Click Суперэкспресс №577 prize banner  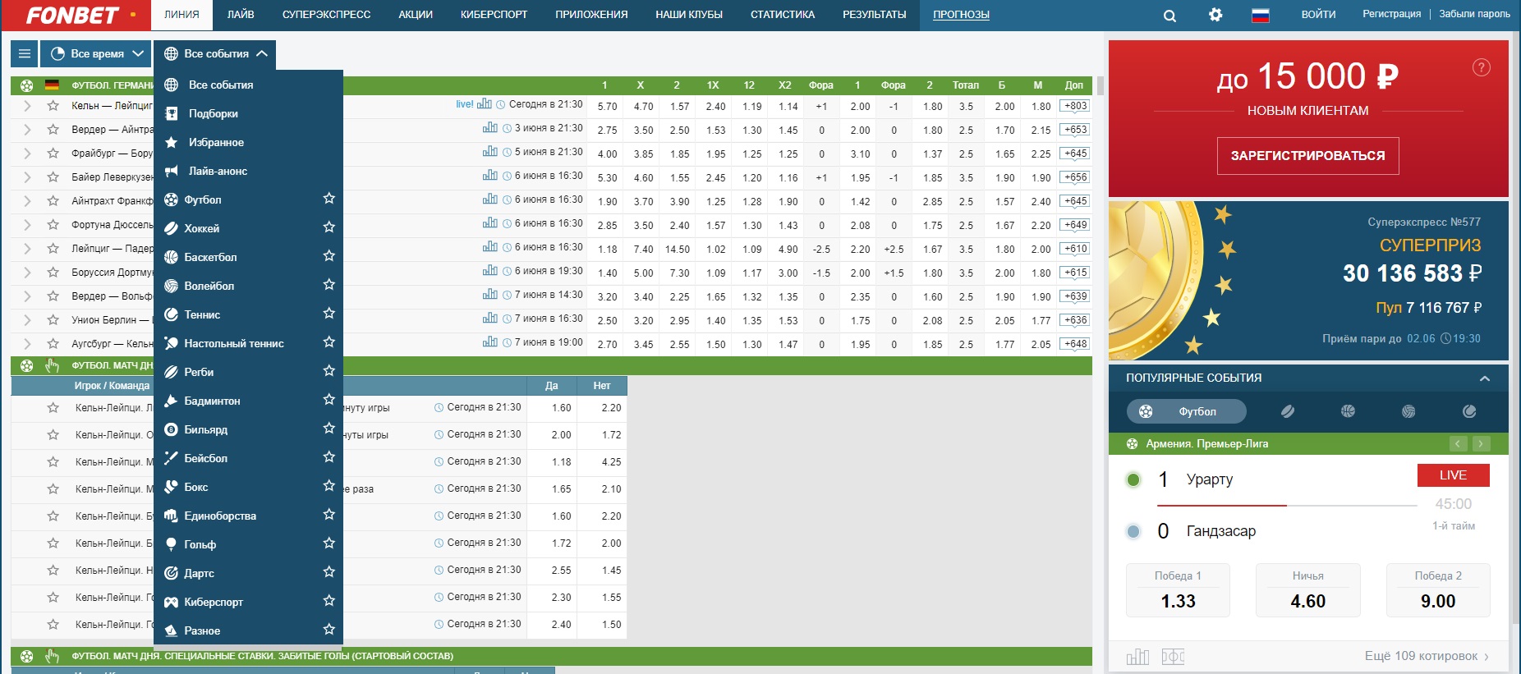(1308, 281)
